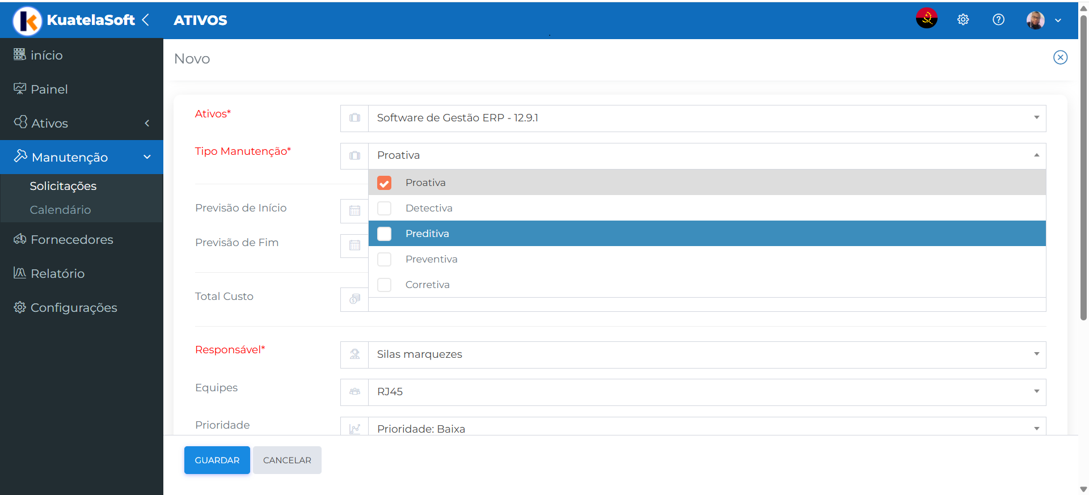Uncheck the Proativa checkbox

(x=385, y=183)
